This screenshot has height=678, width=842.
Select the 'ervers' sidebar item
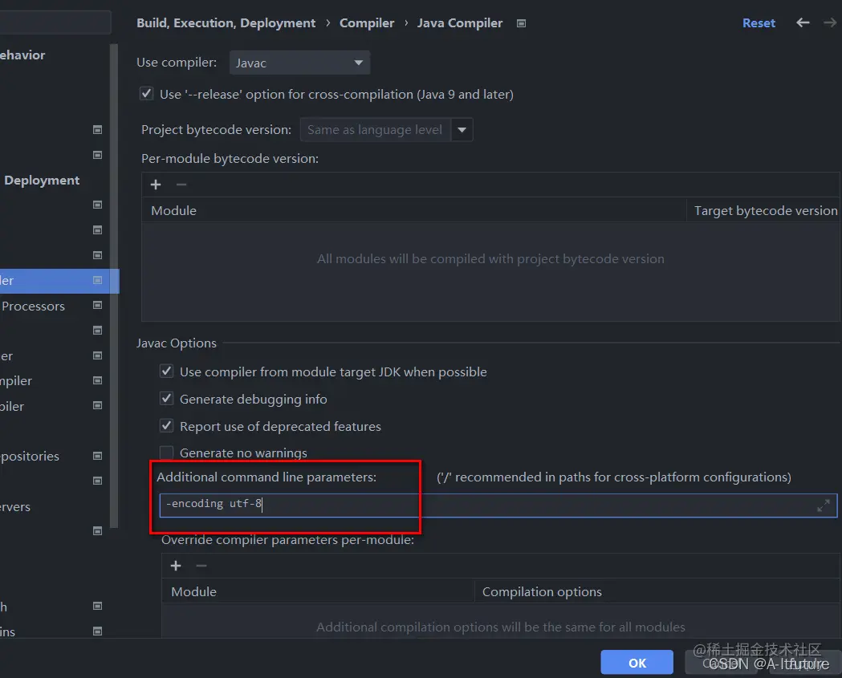[x=15, y=507]
